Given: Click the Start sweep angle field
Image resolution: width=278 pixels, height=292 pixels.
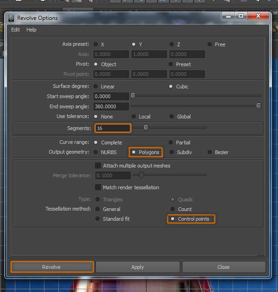Looking at the screenshot, I should (111, 96).
